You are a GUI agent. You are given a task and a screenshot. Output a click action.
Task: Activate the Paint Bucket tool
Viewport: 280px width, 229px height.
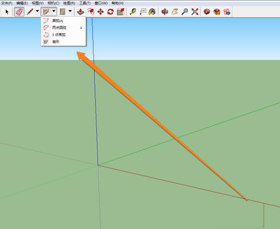pos(152,12)
